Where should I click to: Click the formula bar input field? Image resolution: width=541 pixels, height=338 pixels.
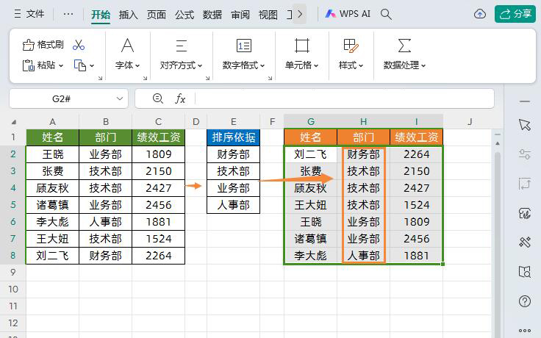344,98
